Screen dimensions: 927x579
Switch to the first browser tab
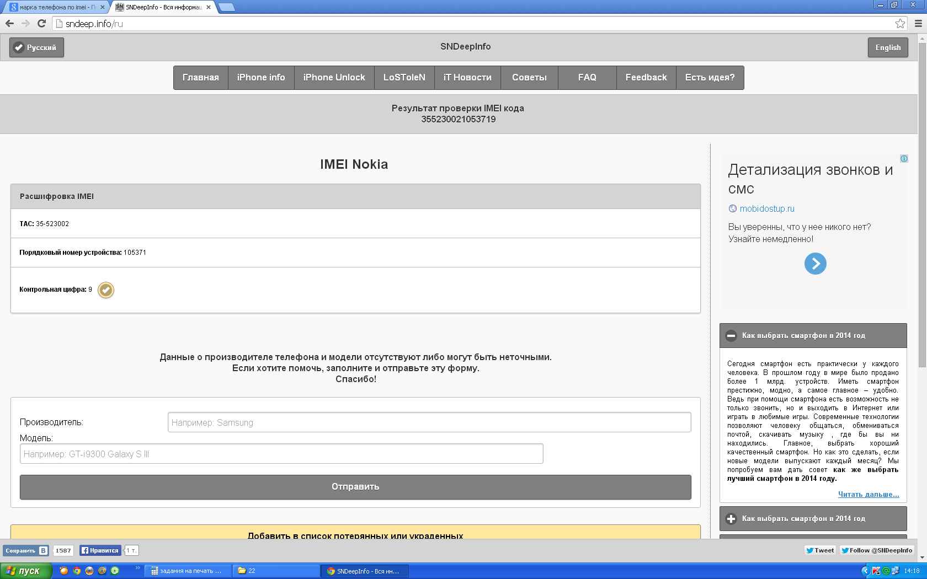pos(55,7)
